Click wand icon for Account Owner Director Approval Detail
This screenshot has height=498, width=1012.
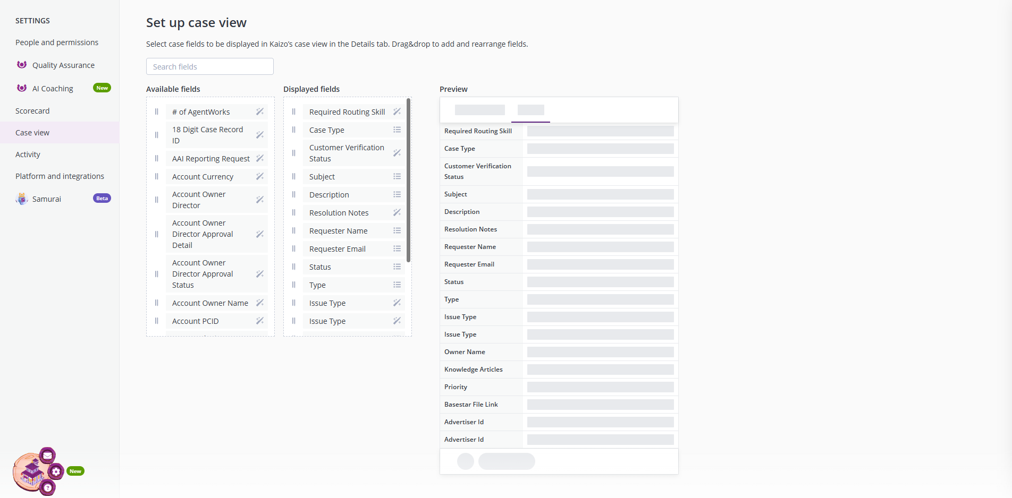pyautogui.click(x=260, y=234)
